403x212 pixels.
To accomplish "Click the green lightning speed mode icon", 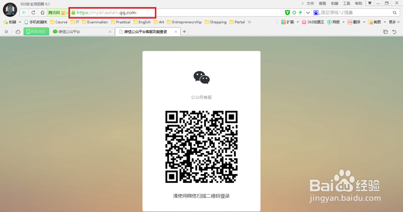I will click(x=300, y=12).
